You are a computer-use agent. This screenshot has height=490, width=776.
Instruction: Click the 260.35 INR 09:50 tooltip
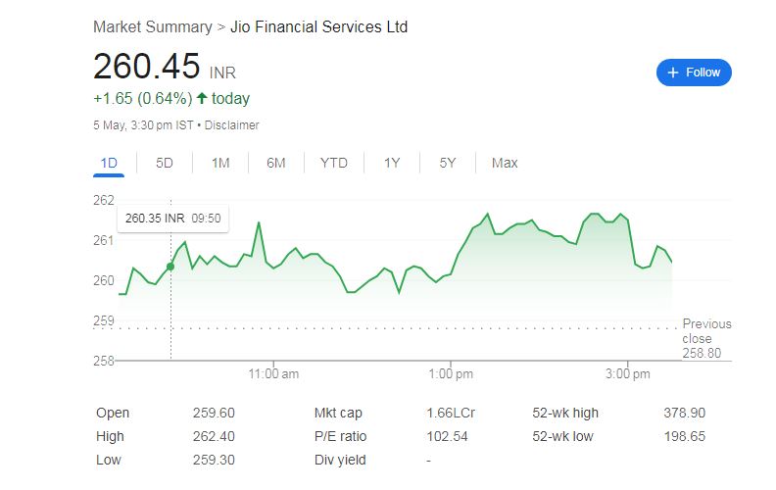pyautogui.click(x=173, y=219)
